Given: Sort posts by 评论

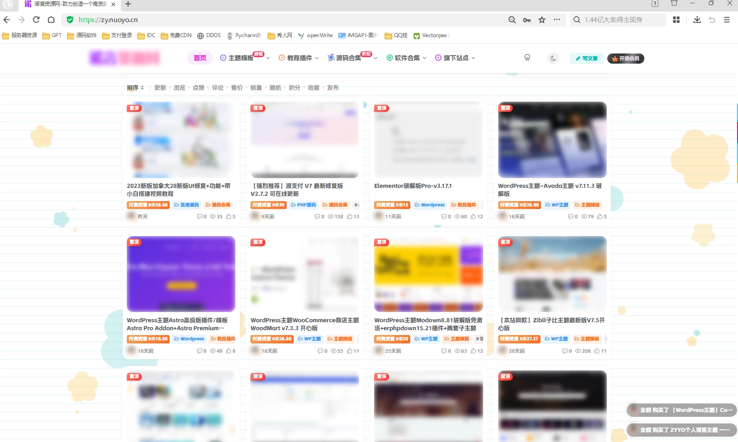Looking at the screenshot, I should click(x=218, y=88).
